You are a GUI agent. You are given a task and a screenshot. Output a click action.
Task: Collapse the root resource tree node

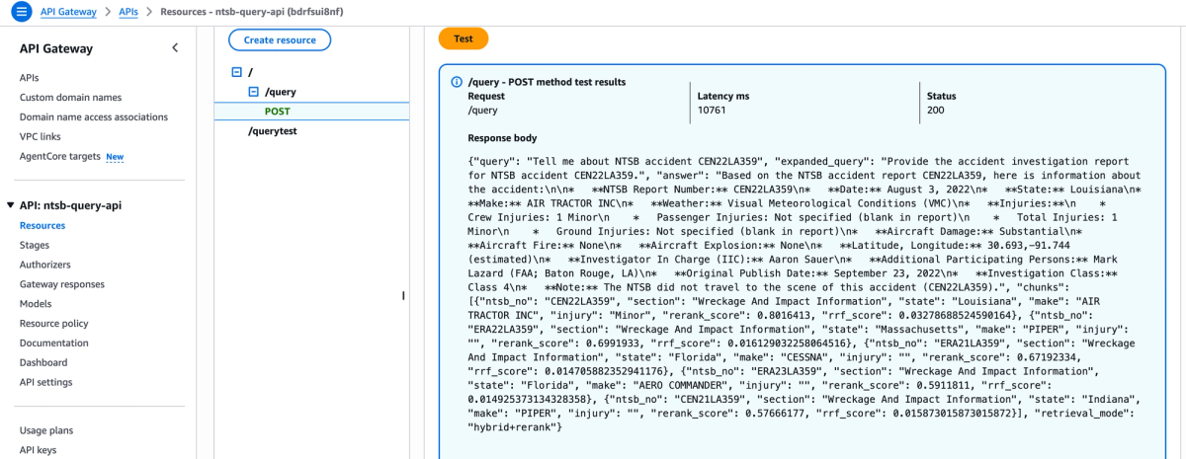[x=235, y=72]
